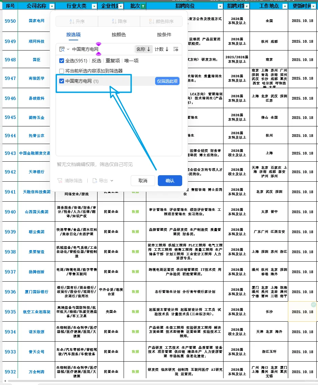Toggle 全选(5951) checkbox
The image size is (318, 385).
pyautogui.click(x=62, y=61)
